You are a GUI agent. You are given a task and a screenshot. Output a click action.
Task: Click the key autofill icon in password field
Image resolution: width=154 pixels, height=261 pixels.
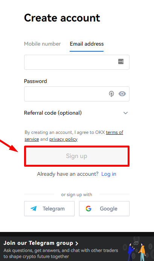pos(111,94)
